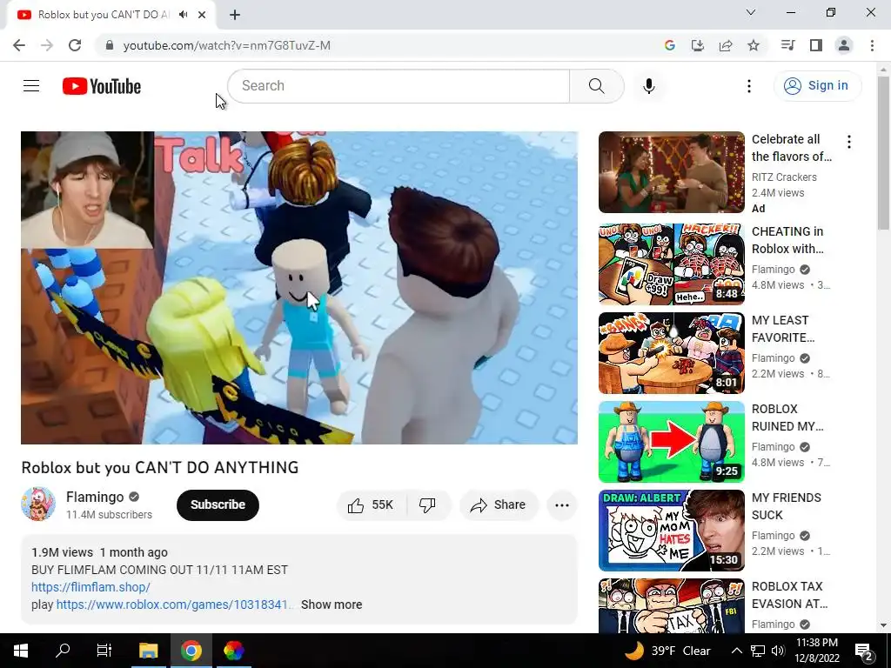Close the Roblox YouTube tab
This screenshot has width=891, height=668.
202,15
